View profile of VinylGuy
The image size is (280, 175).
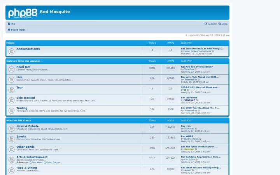(x=189, y=69)
